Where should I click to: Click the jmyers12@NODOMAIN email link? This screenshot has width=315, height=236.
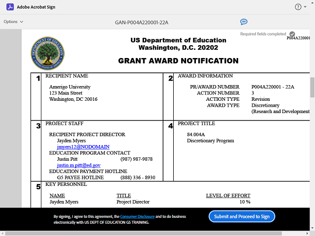(x=83, y=147)
